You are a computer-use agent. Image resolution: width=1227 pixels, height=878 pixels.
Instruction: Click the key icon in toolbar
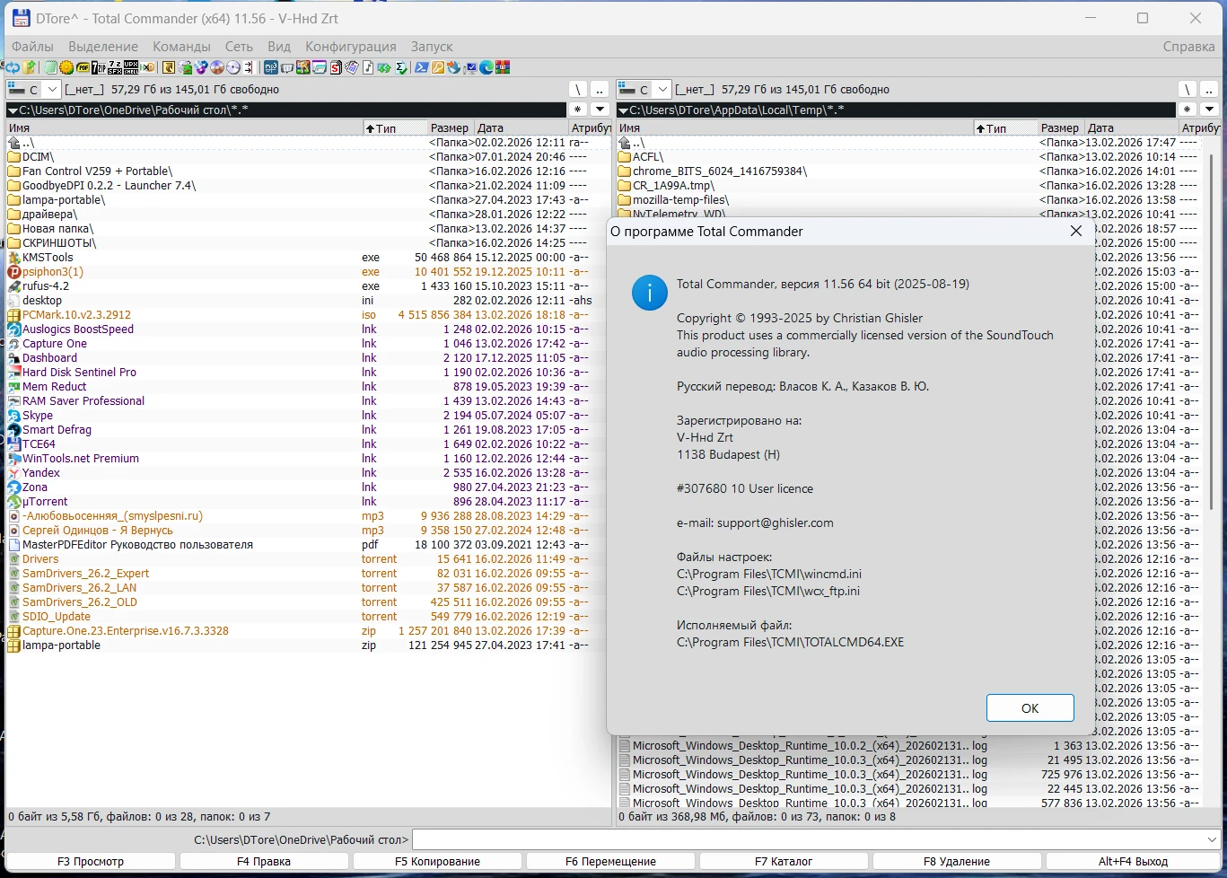pos(437,67)
